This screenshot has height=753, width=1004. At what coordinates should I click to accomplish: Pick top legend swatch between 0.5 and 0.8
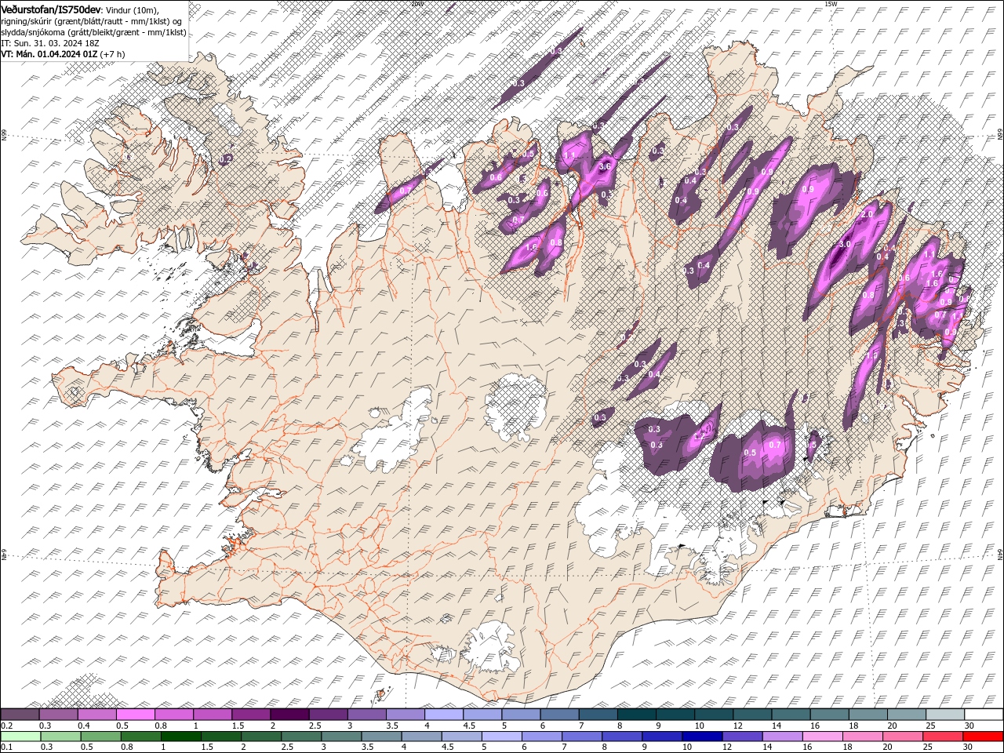pyautogui.click(x=136, y=715)
